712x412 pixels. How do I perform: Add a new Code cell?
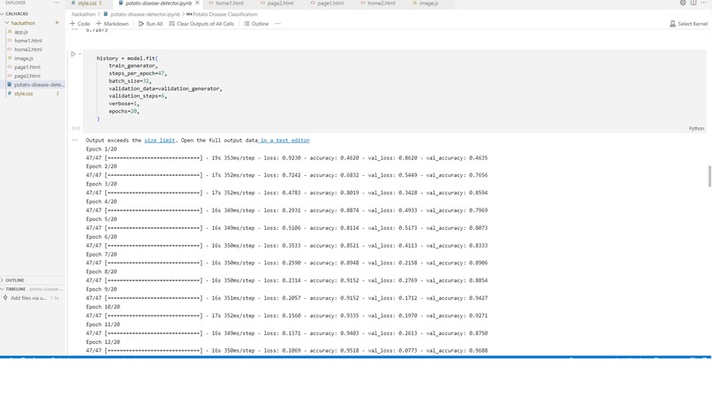(x=80, y=24)
